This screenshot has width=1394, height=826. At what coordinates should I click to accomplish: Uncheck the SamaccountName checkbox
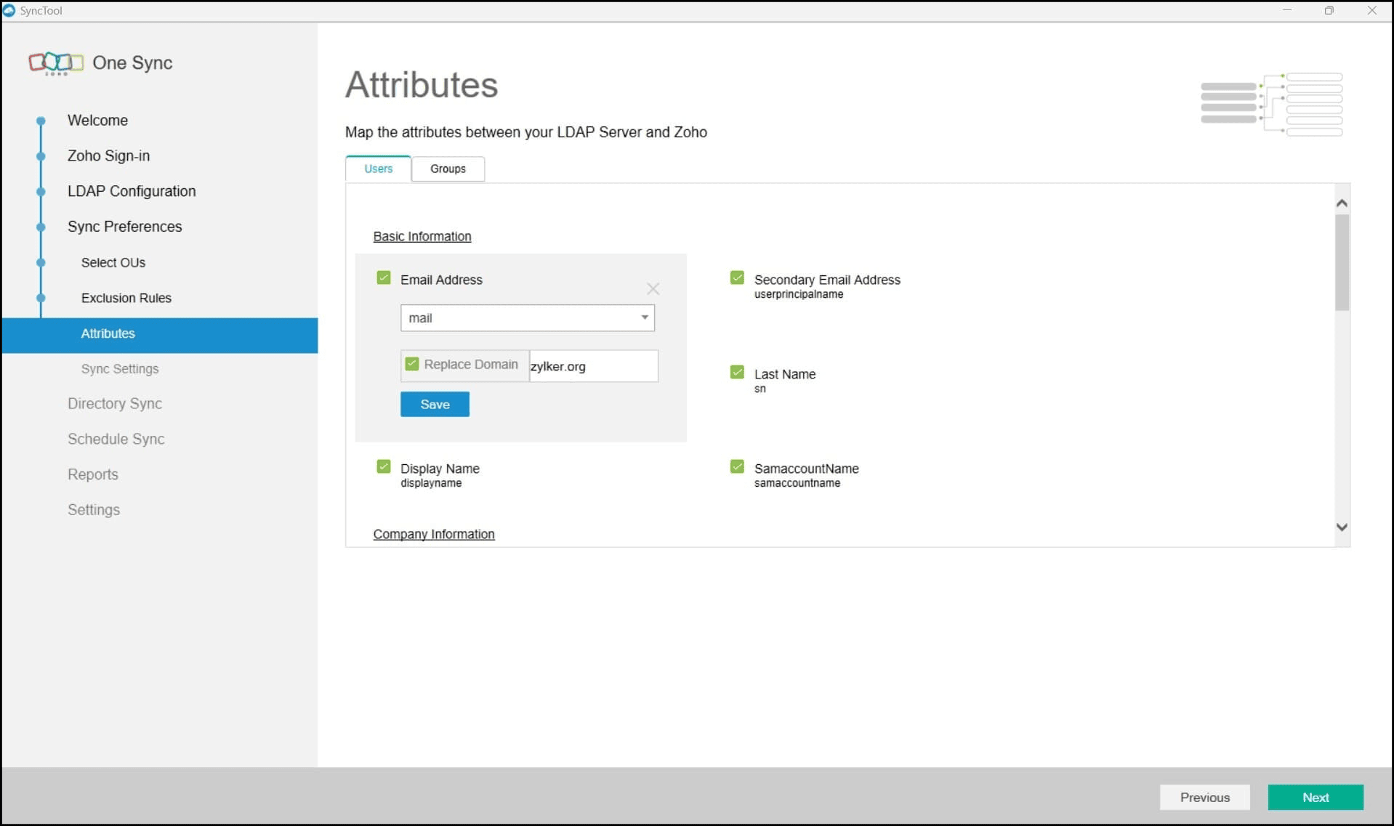737,467
